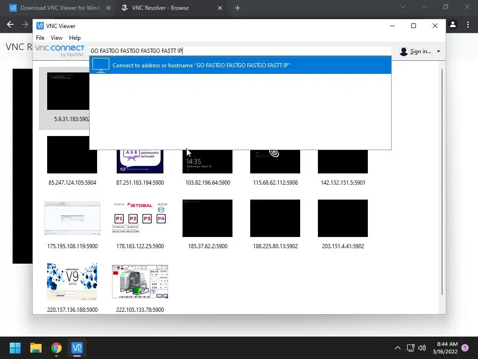
Task: Open the 175.195.108.119:5900 connection thumbnail
Action: pyautogui.click(x=72, y=218)
